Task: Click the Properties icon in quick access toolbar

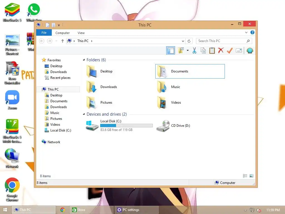Action: 47,25
